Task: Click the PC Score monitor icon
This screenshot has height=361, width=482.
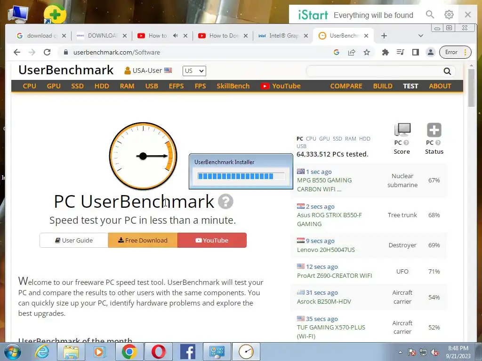Action: (402, 130)
